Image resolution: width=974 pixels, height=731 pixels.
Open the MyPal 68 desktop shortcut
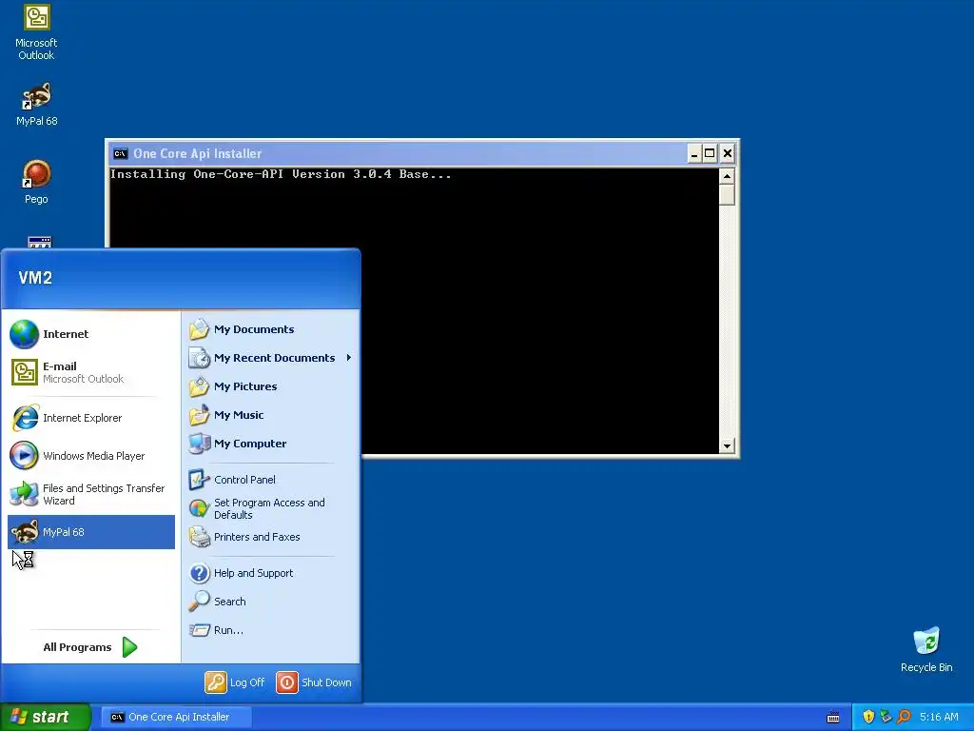[36, 105]
